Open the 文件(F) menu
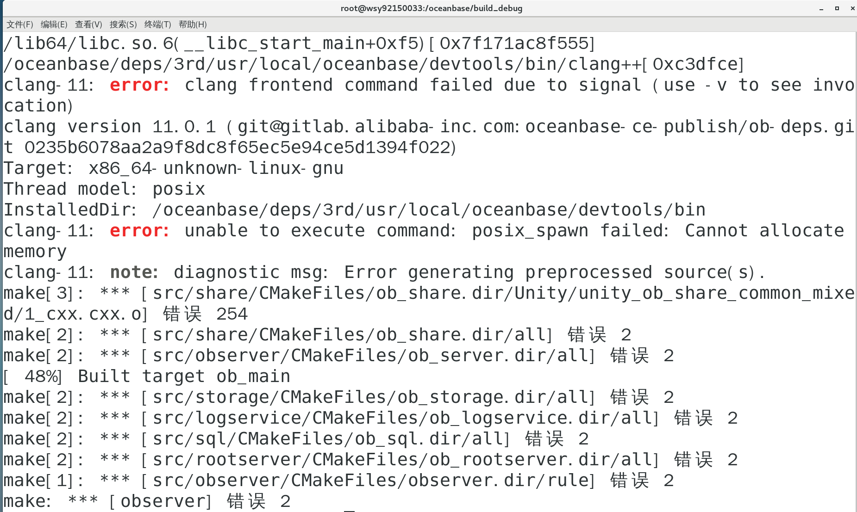This screenshot has height=512, width=857. pos(19,25)
